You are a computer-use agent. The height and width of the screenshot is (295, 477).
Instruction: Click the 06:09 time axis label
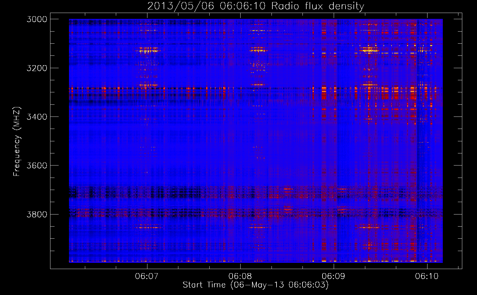[333, 276]
